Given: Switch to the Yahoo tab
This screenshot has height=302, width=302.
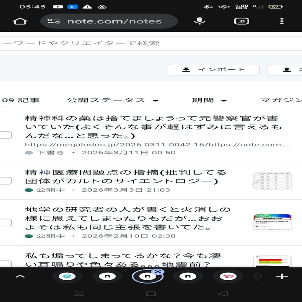Looking at the screenshot, I should [x=228, y=276].
